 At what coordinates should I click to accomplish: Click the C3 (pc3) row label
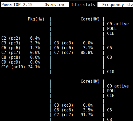coord(11,43)
